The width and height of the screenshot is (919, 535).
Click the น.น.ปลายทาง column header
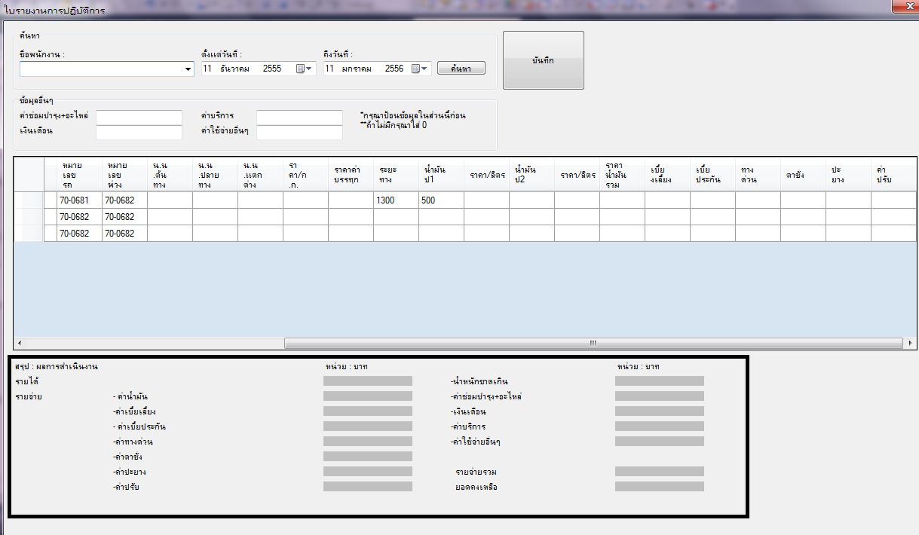(x=215, y=174)
